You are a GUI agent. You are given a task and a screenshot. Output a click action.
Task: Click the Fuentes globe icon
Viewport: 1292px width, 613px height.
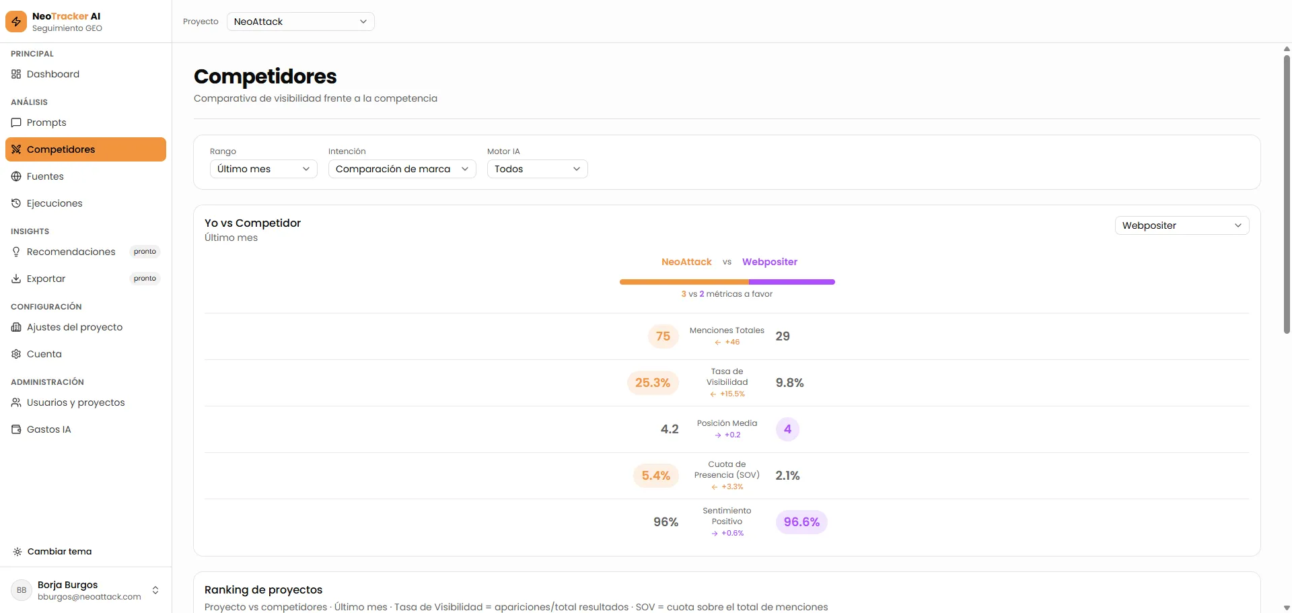click(16, 176)
